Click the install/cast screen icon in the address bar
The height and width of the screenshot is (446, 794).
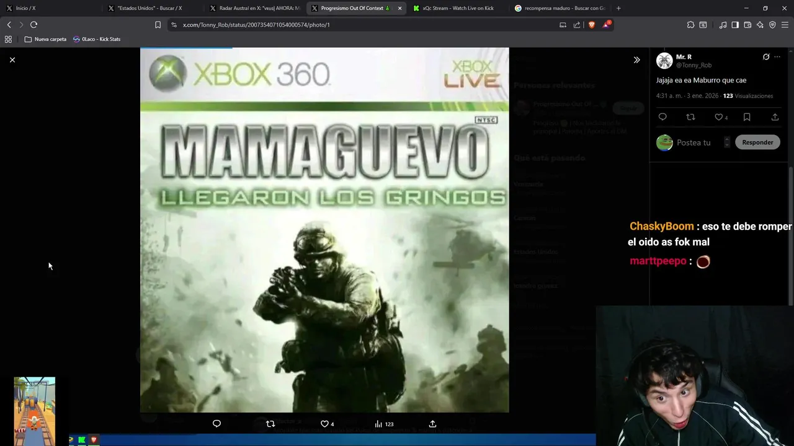point(563,25)
